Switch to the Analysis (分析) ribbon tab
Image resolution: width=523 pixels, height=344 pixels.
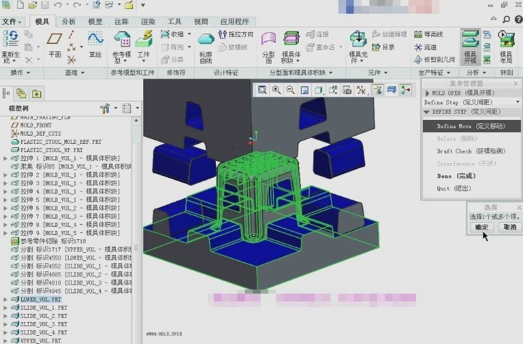coord(69,22)
